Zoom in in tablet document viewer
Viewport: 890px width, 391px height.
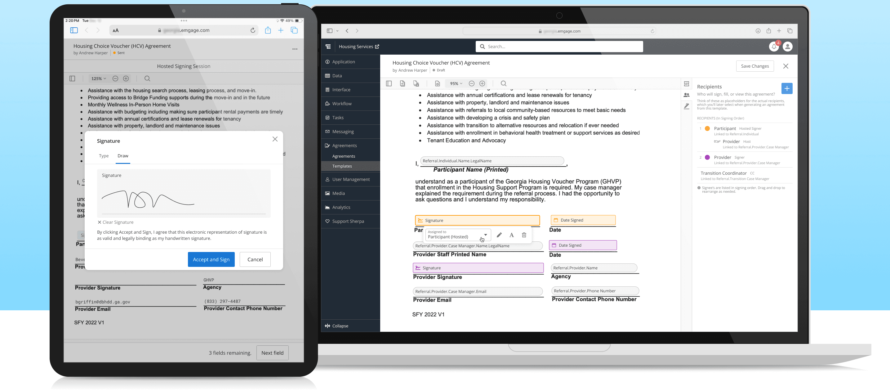tap(126, 79)
